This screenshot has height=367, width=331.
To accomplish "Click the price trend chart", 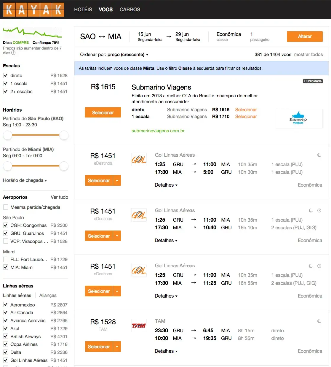I will 32,33.
